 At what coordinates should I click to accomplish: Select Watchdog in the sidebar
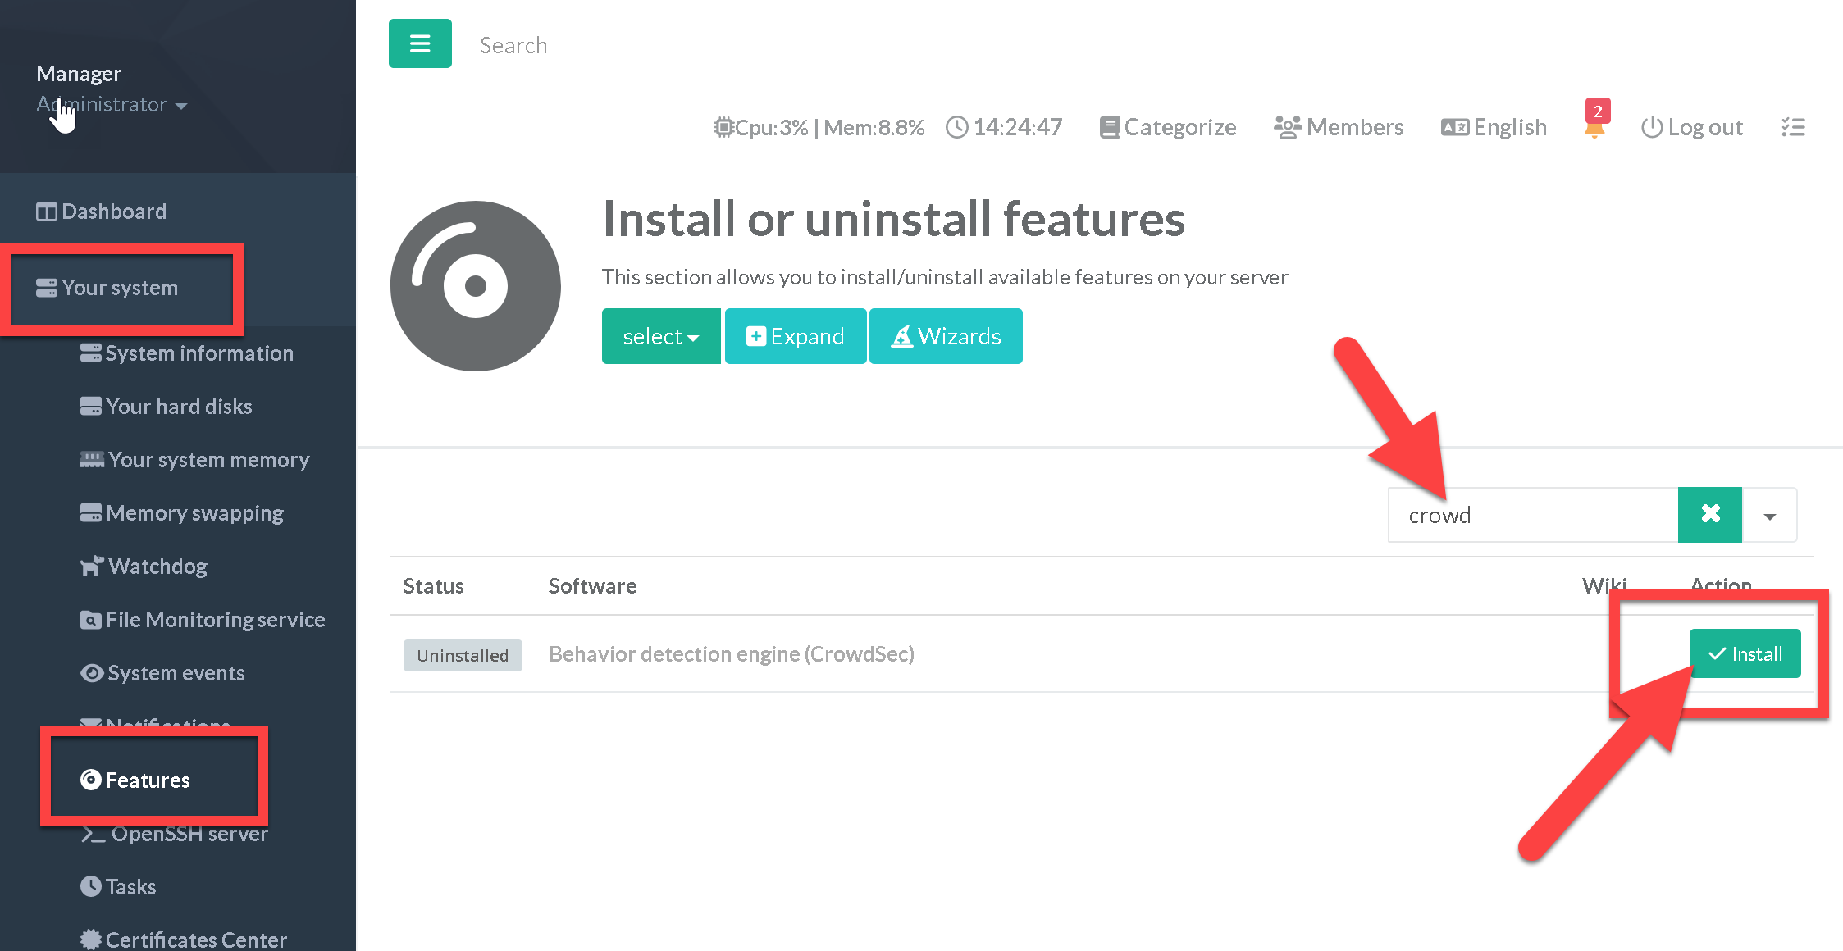coord(157,567)
